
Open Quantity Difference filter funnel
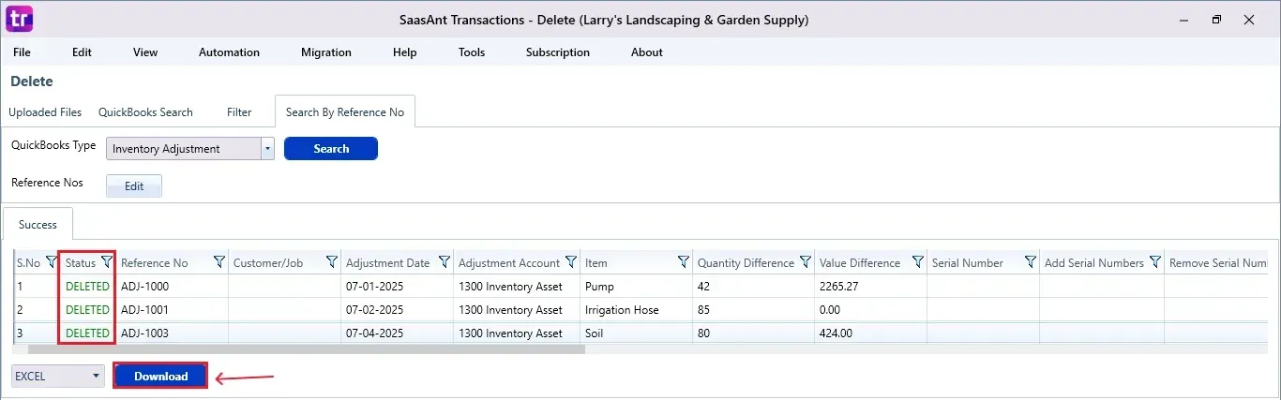(806, 263)
